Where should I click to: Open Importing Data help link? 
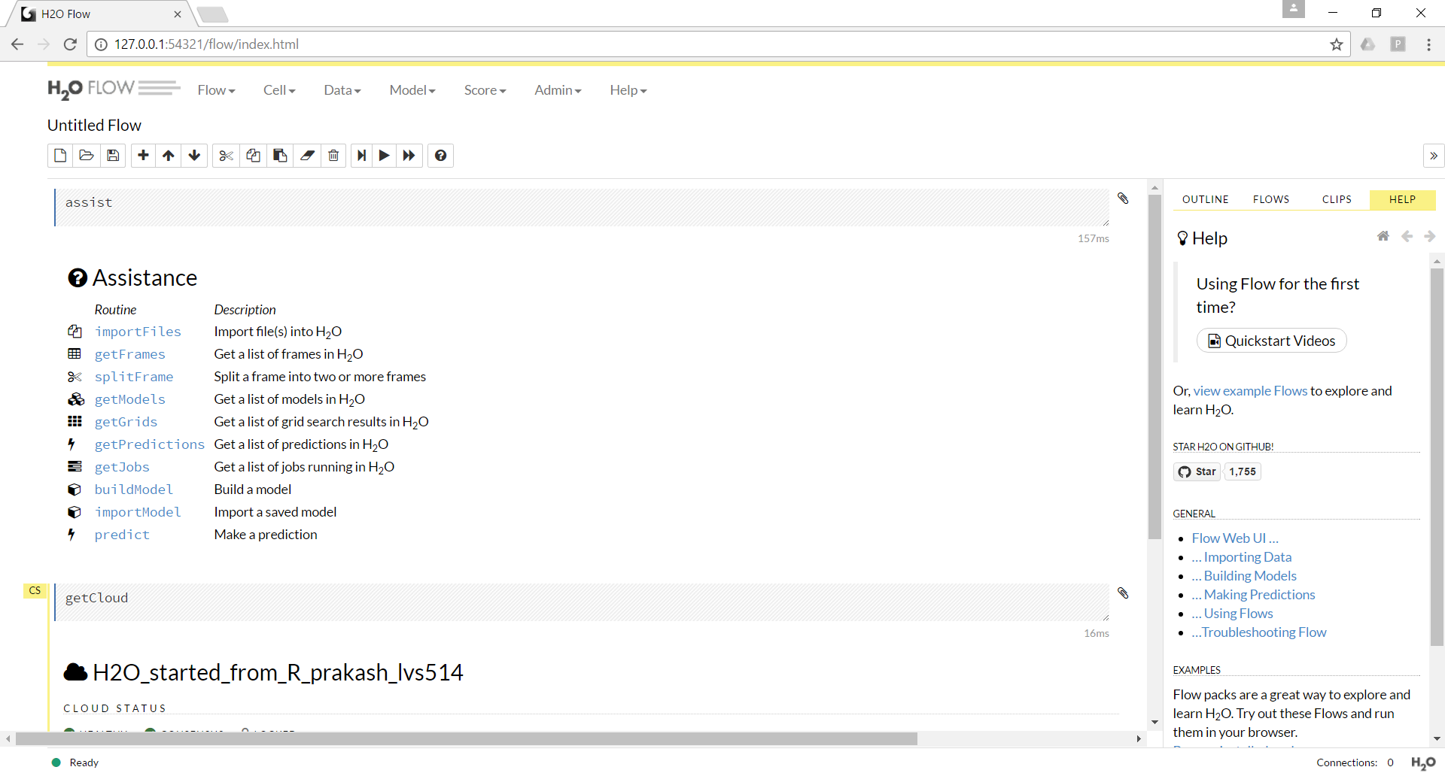point(1242,557)
